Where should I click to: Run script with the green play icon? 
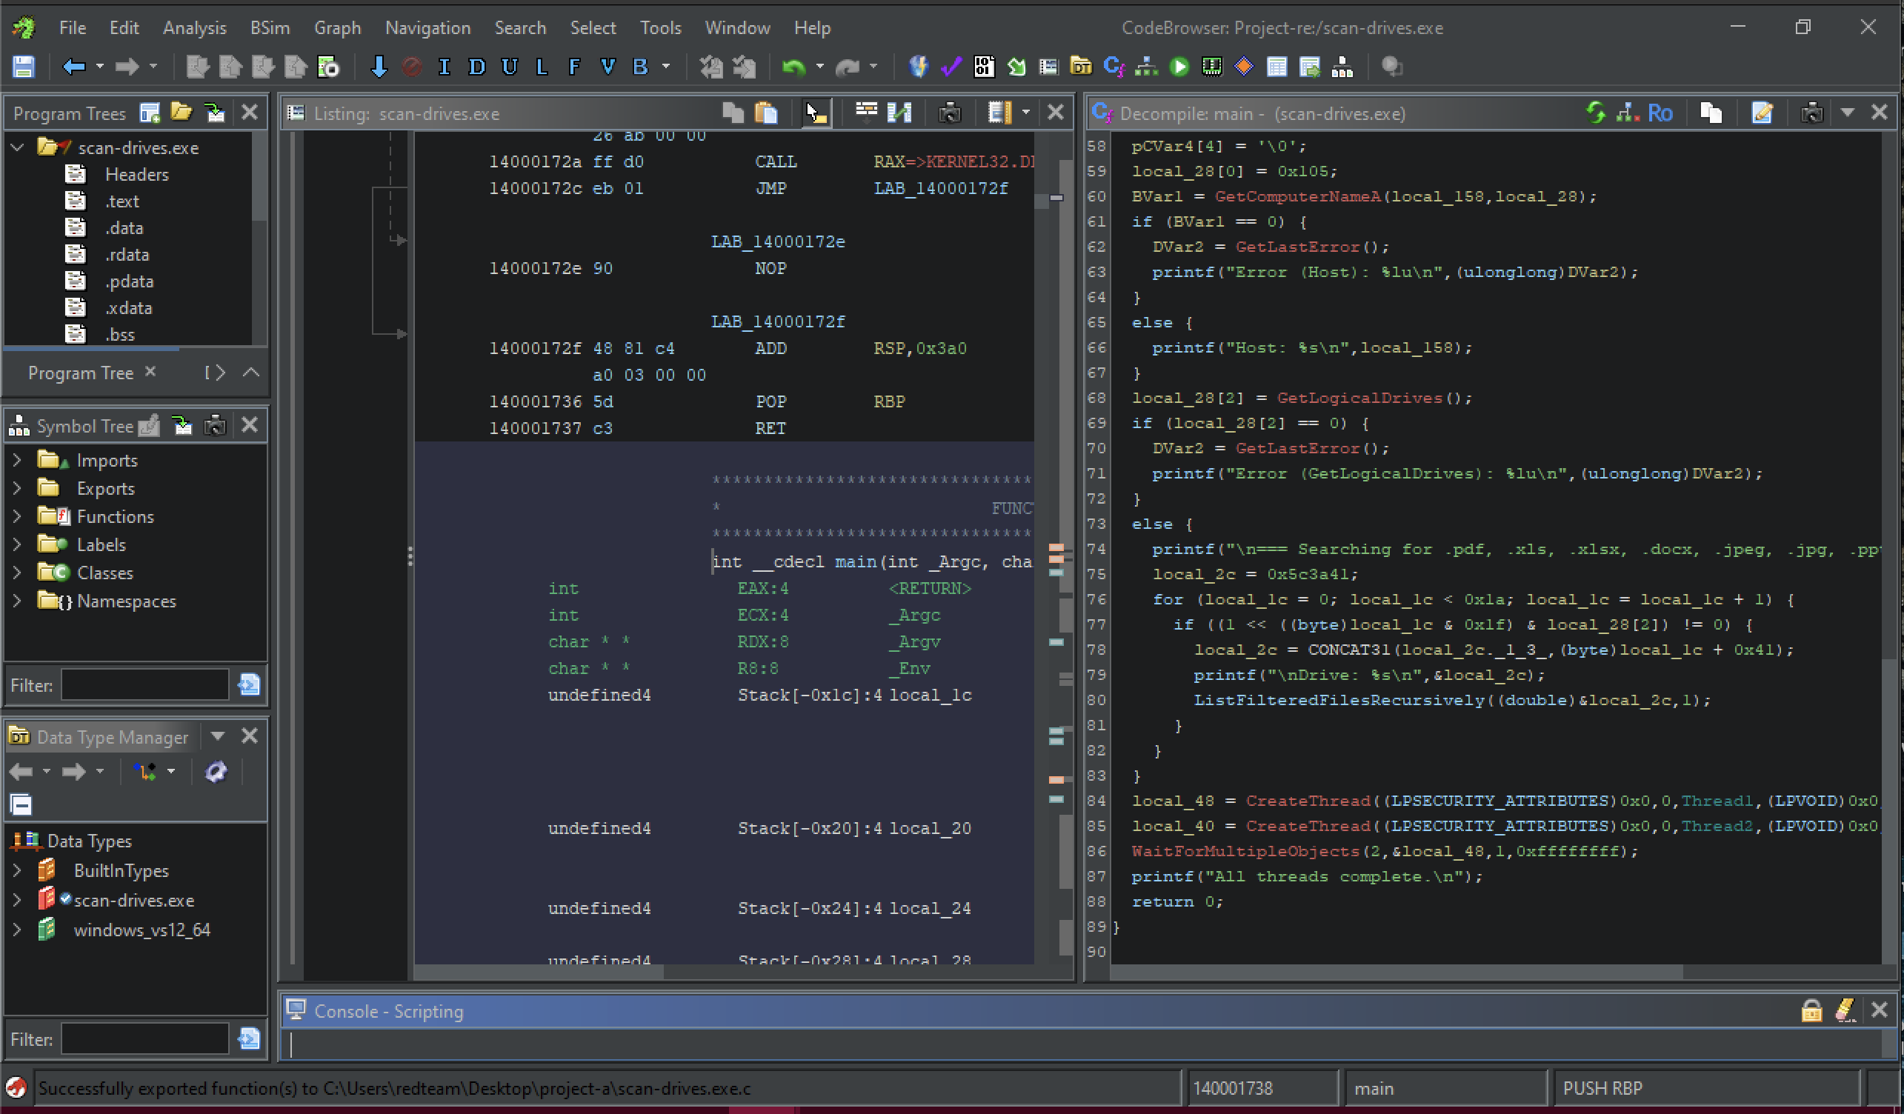[1179, 67]
